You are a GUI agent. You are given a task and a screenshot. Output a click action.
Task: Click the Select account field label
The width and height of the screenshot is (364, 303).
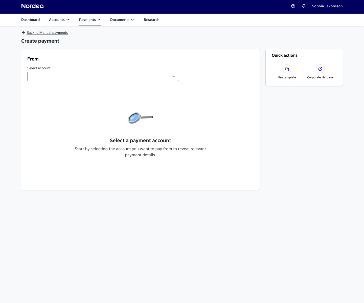(x=39, y=68)
